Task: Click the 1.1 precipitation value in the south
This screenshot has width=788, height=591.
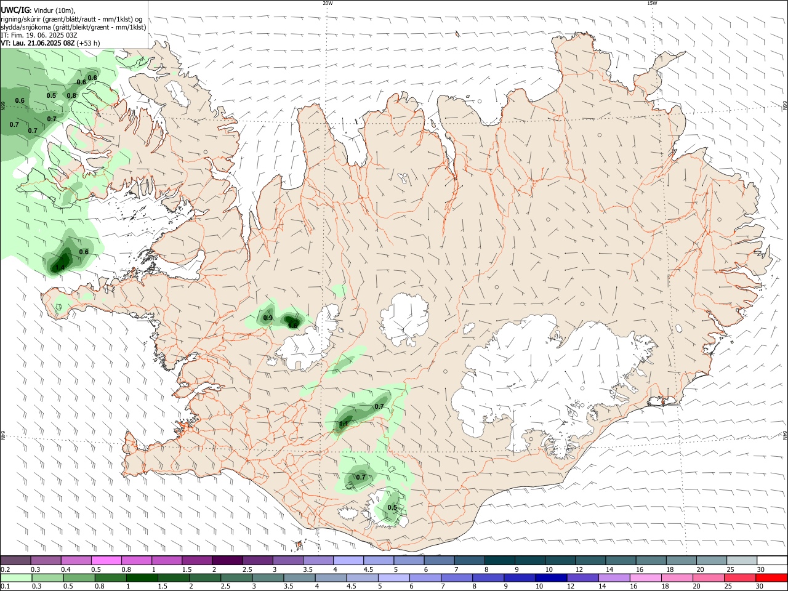Action: (344, 424)
